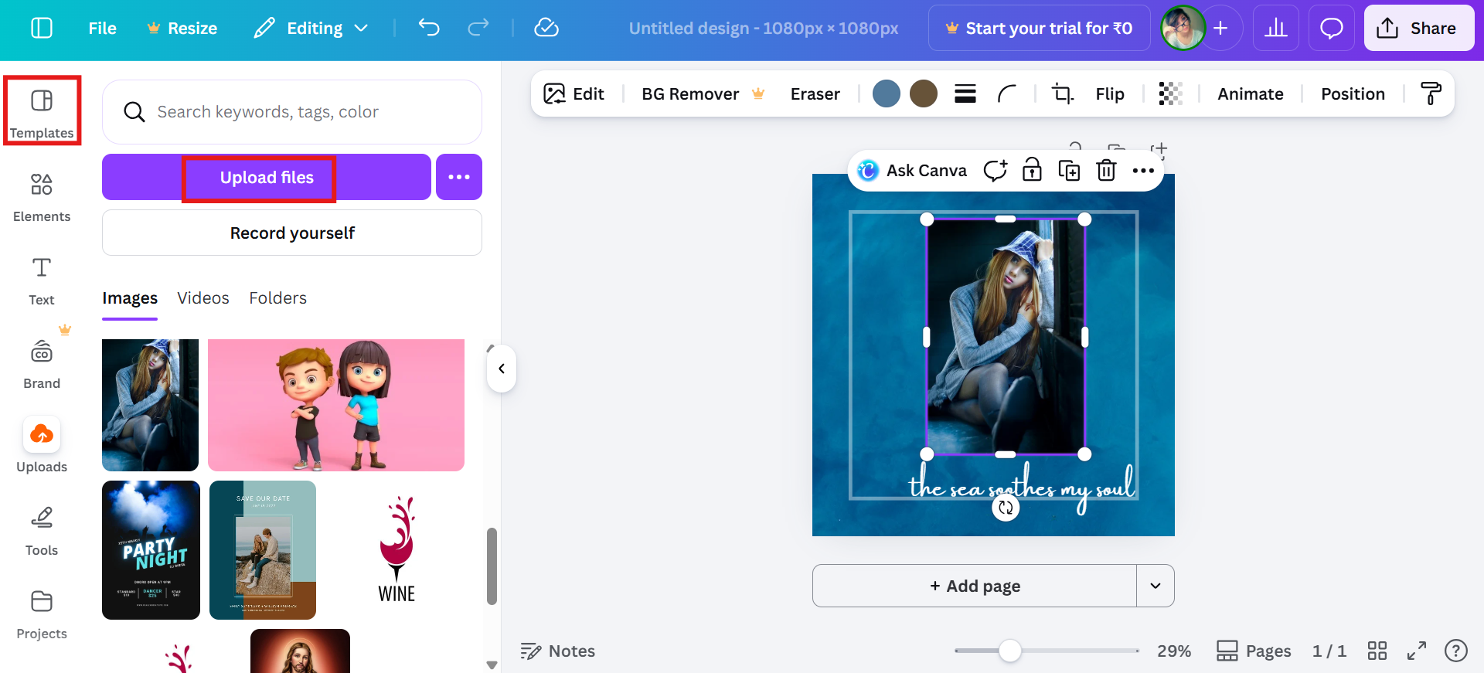The image size is (1484, 673).
Task: Select the Party Night poster thumbnail
Action: pos(151,550)
